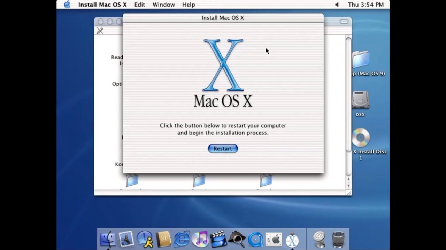Open the Mac OS 9 desktop folder

pyautogui.click(x=361, y=60)
